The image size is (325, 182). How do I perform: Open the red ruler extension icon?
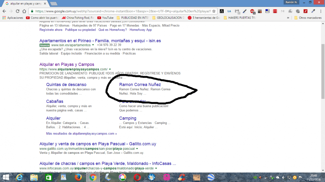pyautogui.click(x=275, y=11)
